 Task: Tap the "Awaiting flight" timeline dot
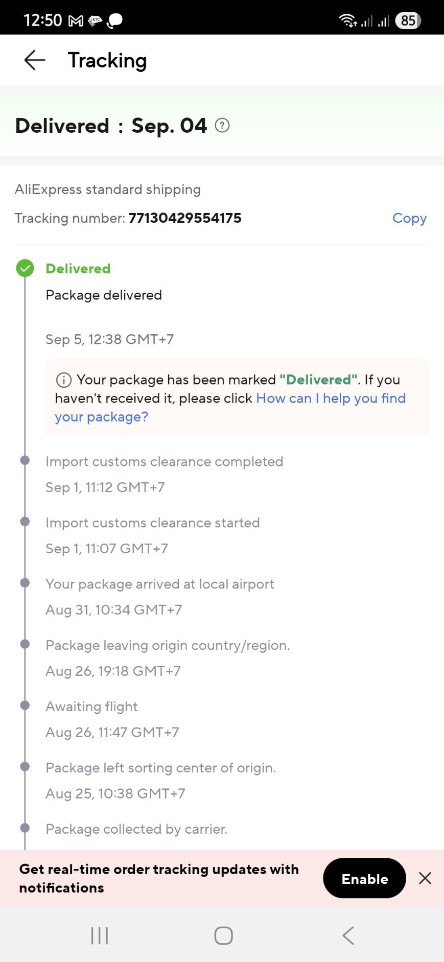click(x=25, y=706)
